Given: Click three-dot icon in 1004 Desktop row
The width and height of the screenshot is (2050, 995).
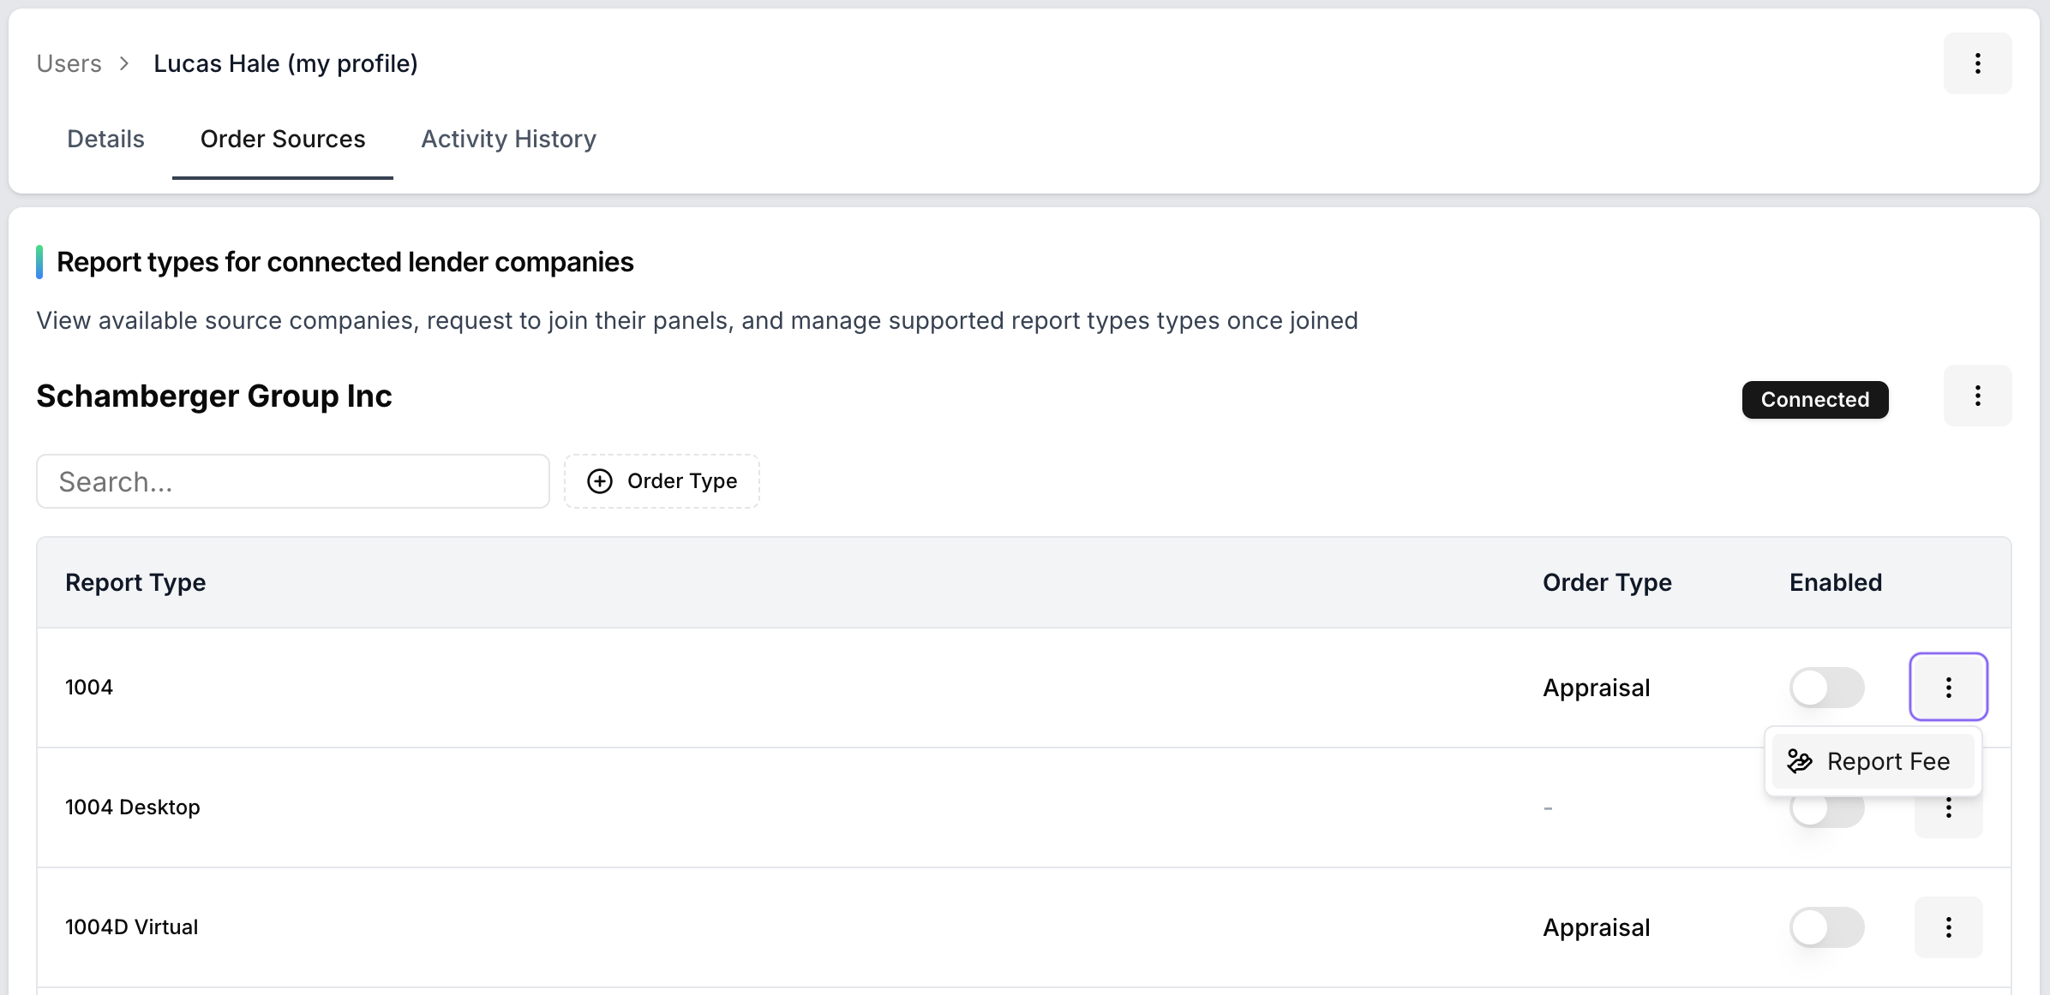Looking at the screenshot, I should point(1948,813).
